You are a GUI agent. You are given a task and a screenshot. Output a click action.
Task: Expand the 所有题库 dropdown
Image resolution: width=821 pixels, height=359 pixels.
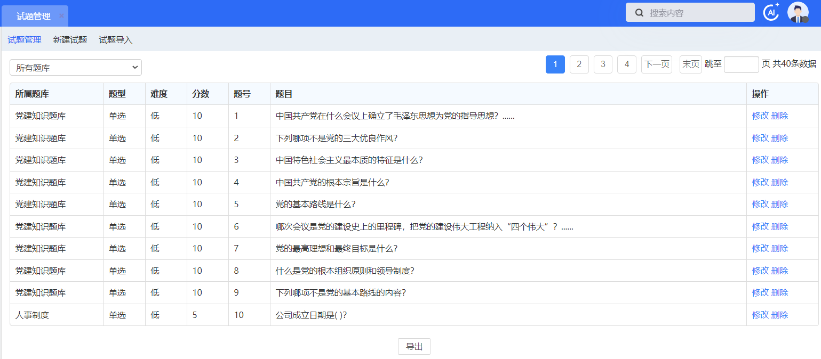pos(76,68)
